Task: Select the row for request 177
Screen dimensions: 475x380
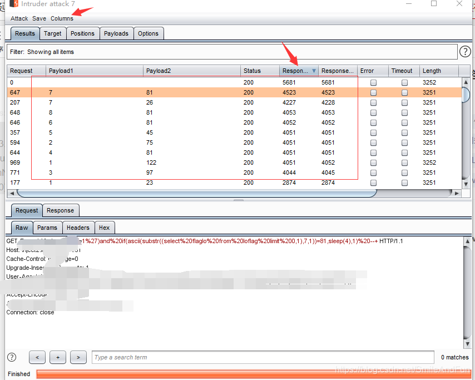Action: [234, 182]
